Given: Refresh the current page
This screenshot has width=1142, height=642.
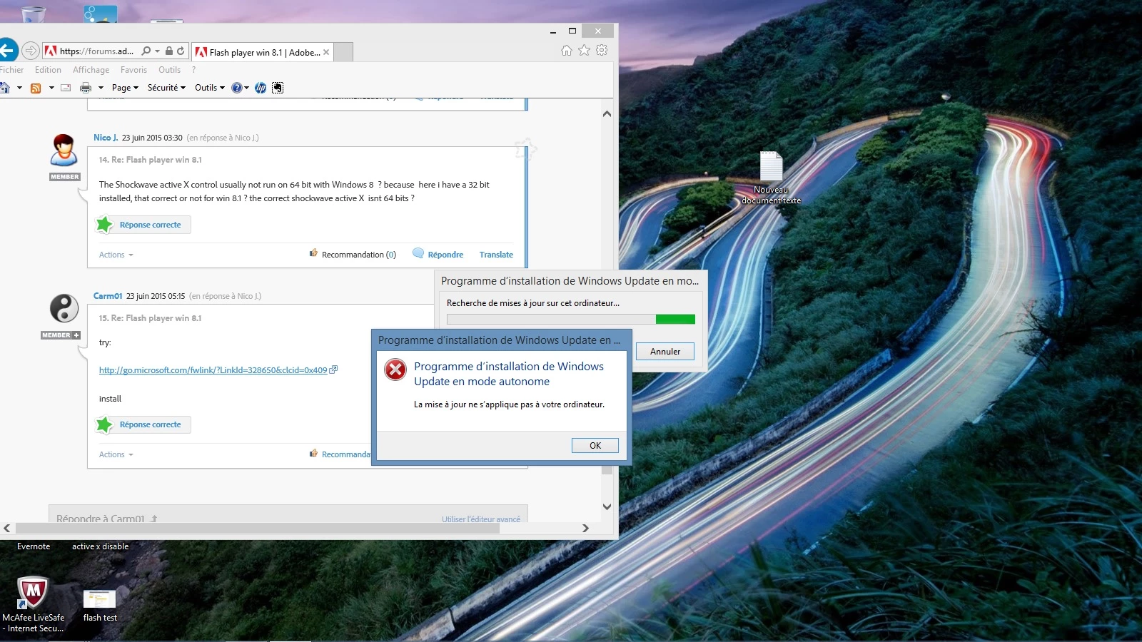Looking at the screenshot, I should pos(181,51).
